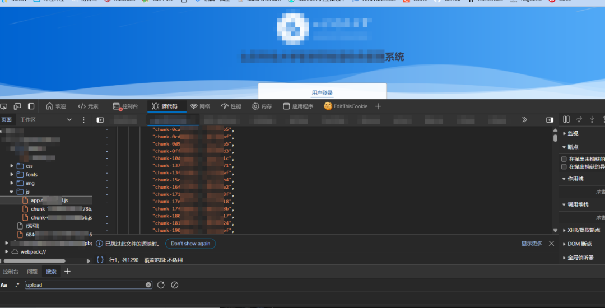Expand more navigator tabs chevron

click(x=69, y=120)
